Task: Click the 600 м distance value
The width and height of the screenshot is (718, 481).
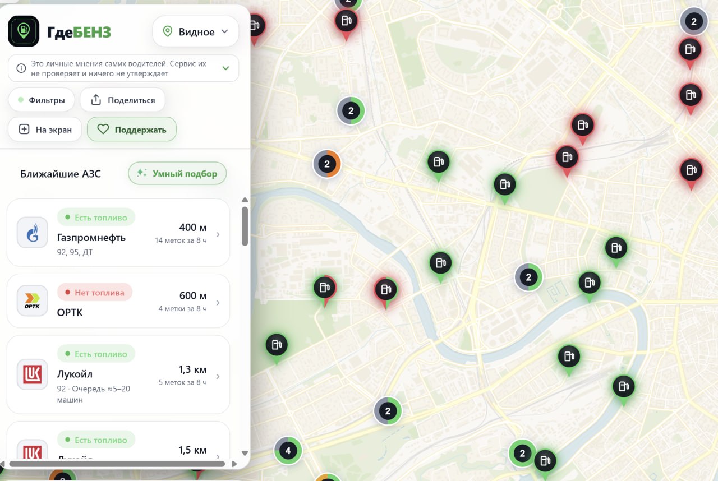Action: click(193, 296)
